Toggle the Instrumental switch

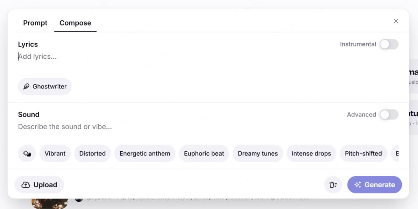click(x=389, y=44)
